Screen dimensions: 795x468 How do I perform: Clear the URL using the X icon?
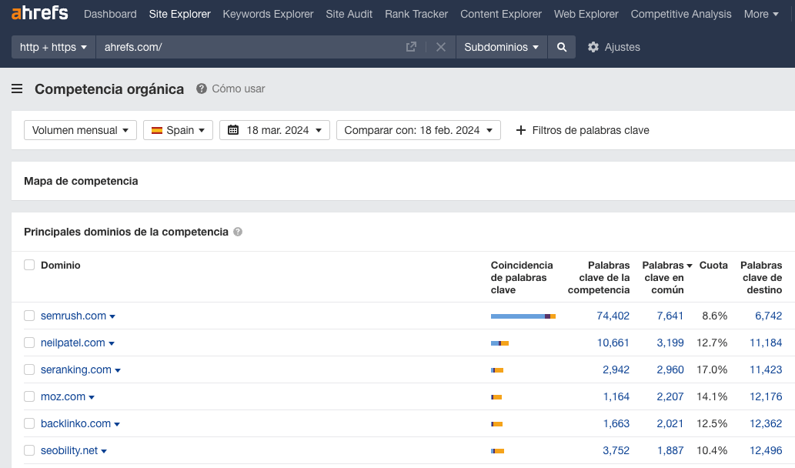point(440,47)
